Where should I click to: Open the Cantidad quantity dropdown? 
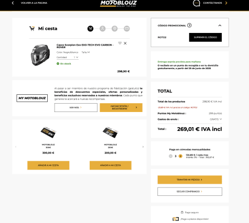[x=68, y=57]
